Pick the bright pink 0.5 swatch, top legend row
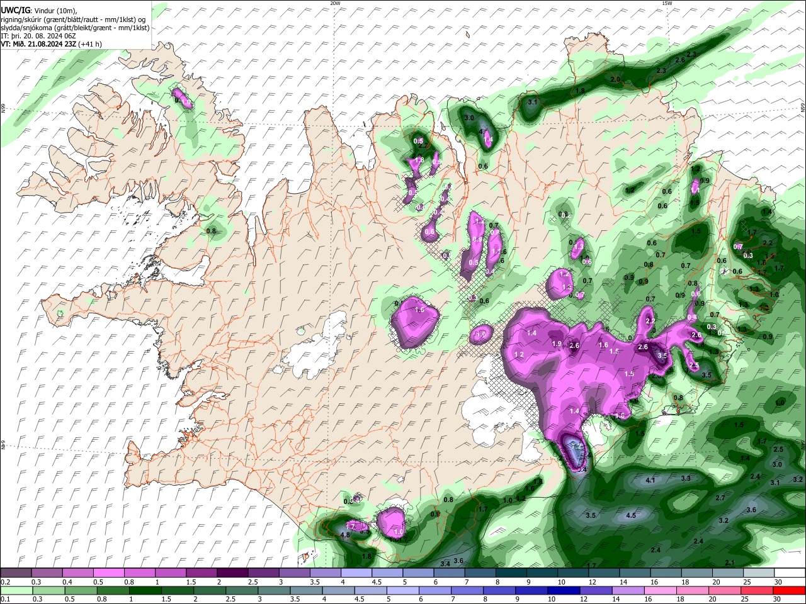Viewport: 806px width, 604px height. click(108, 573)
